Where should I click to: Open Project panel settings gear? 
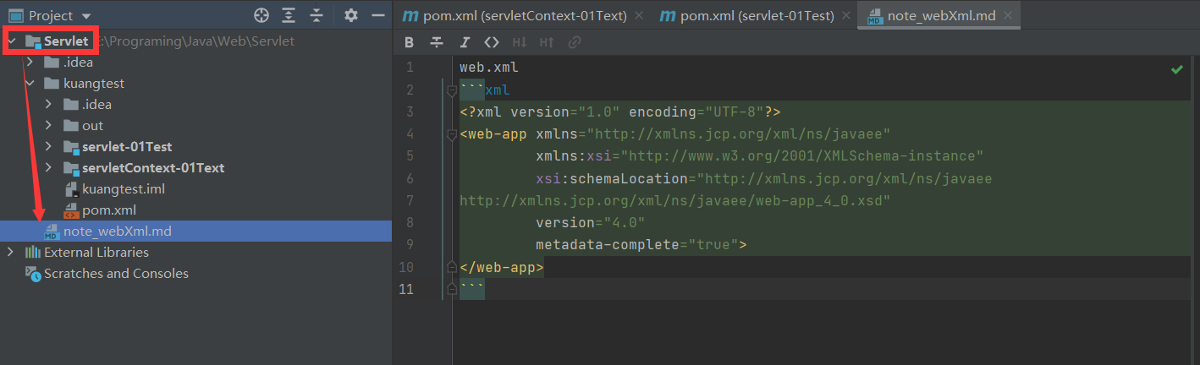(351, 15)
